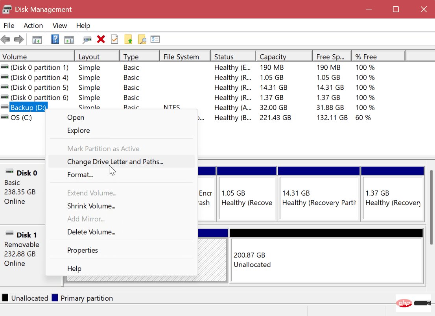The image size is (435, 316).
Task: Click the yellow folder up-arrow icon
Action: pos(128,39)
